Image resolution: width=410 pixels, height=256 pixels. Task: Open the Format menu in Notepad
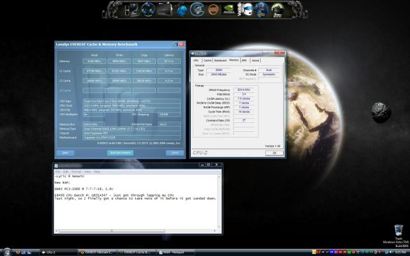click(x=76, y=172)
